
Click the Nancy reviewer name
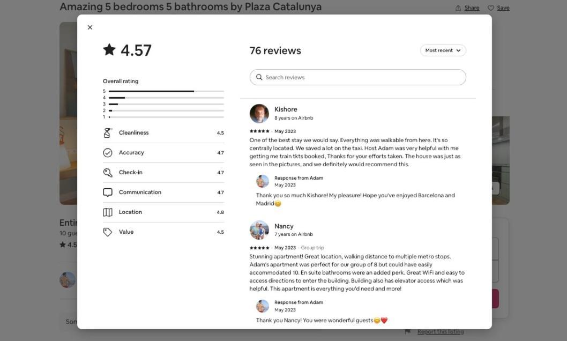click(284, 226)
